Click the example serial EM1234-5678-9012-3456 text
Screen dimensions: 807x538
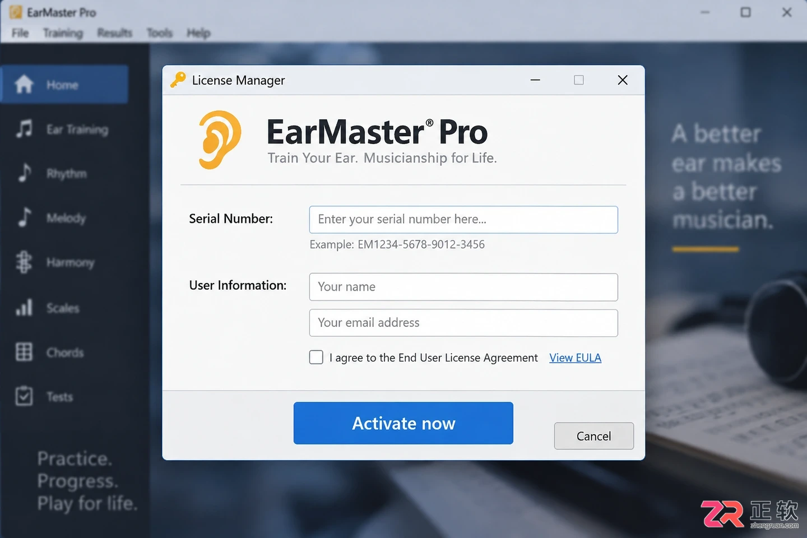pyautogui.click(x=421, y=244)
